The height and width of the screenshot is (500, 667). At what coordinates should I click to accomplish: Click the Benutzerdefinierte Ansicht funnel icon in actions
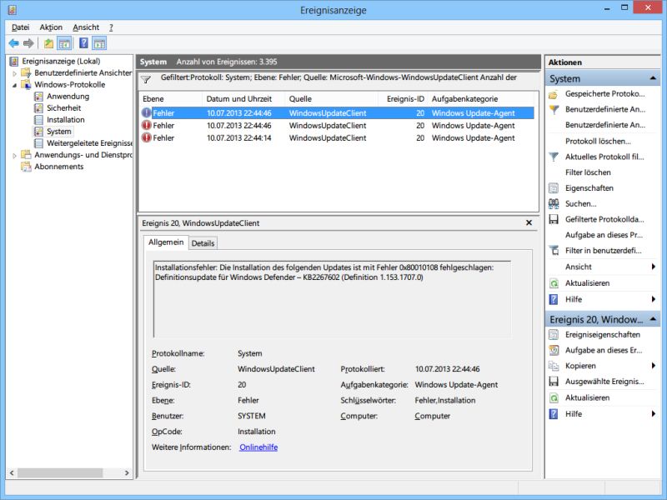(554, 110)
